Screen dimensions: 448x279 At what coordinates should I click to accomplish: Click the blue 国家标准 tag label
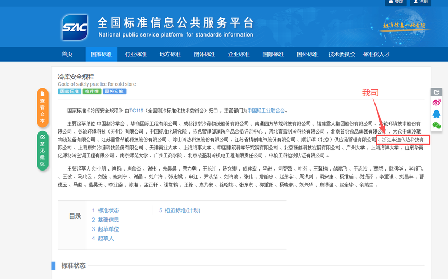pyautogui.click(x=69, y=91)
